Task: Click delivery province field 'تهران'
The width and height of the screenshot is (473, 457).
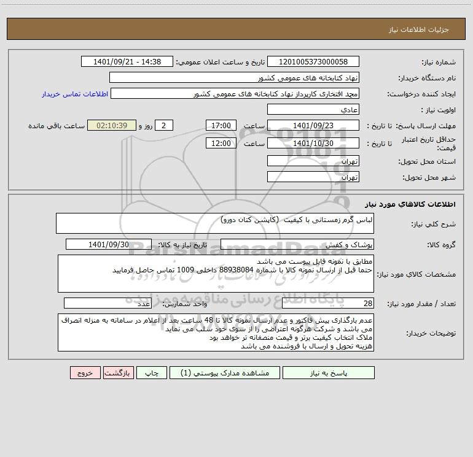Action: point(313,161)
